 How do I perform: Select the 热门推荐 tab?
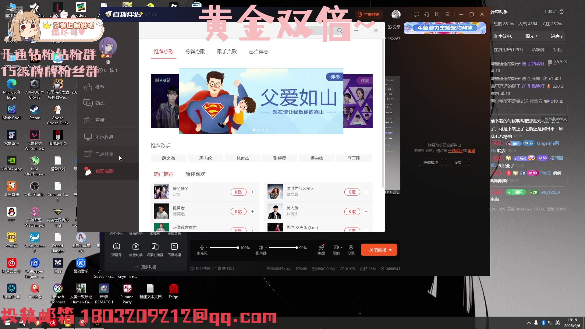click(164, 174)
